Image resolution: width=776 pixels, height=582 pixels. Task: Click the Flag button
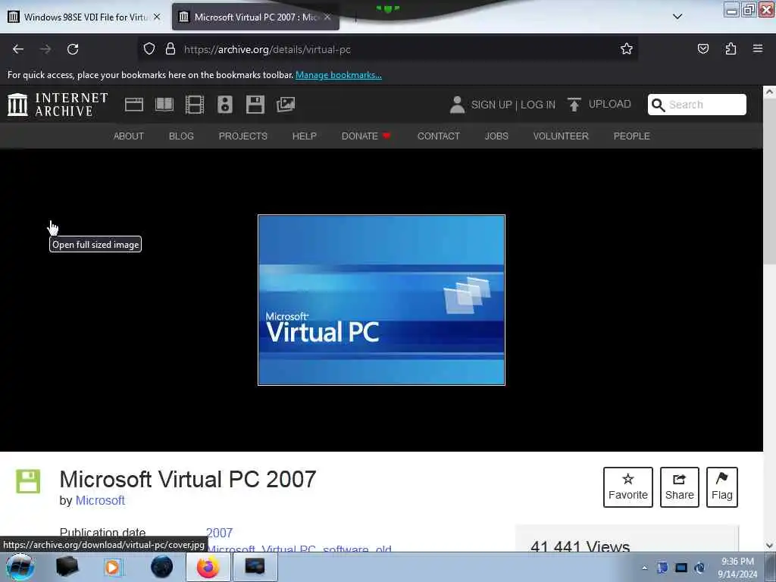[722, 487]
